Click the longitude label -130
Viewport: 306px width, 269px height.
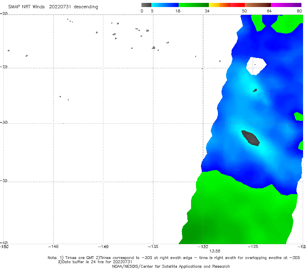[203, 247]
